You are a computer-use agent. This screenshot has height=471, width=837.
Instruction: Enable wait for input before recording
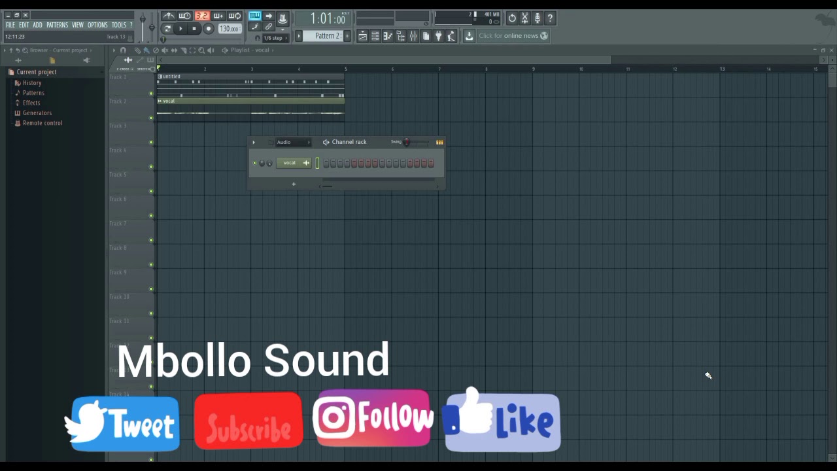click(185, 16)
